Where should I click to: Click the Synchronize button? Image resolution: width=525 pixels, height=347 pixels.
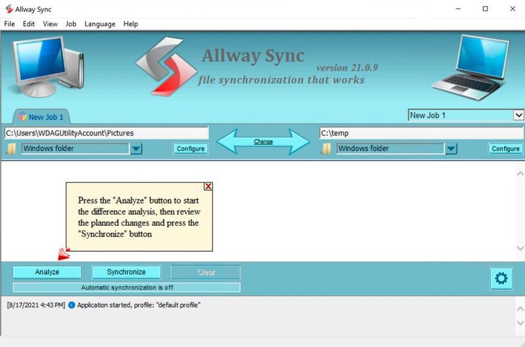coord(126,272)
